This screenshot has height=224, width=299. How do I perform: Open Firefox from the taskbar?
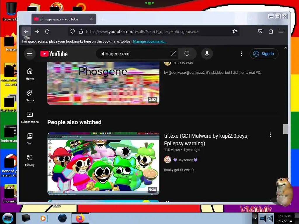[x=80, y=218]
